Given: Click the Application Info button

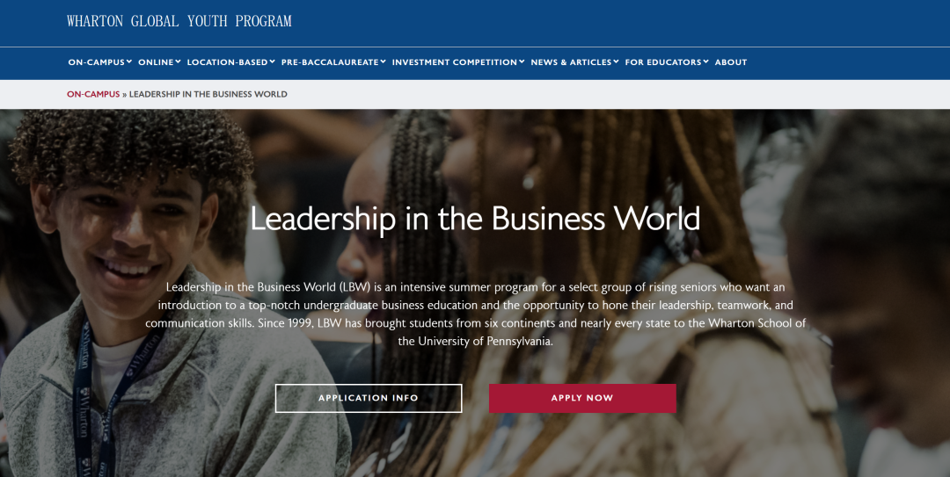Looking at the screenshot, I should 369,398.
